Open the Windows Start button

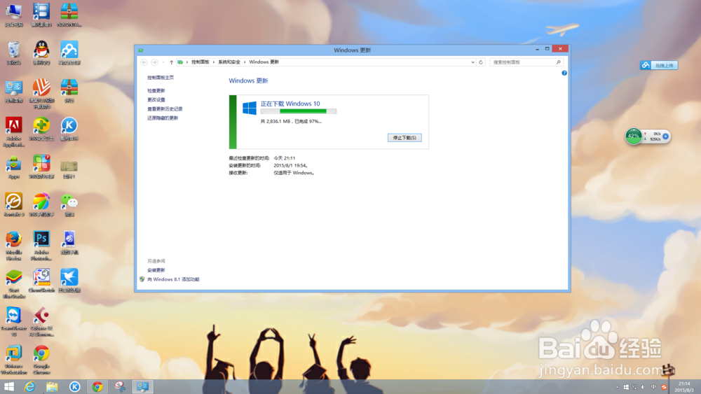pos(9,387)
